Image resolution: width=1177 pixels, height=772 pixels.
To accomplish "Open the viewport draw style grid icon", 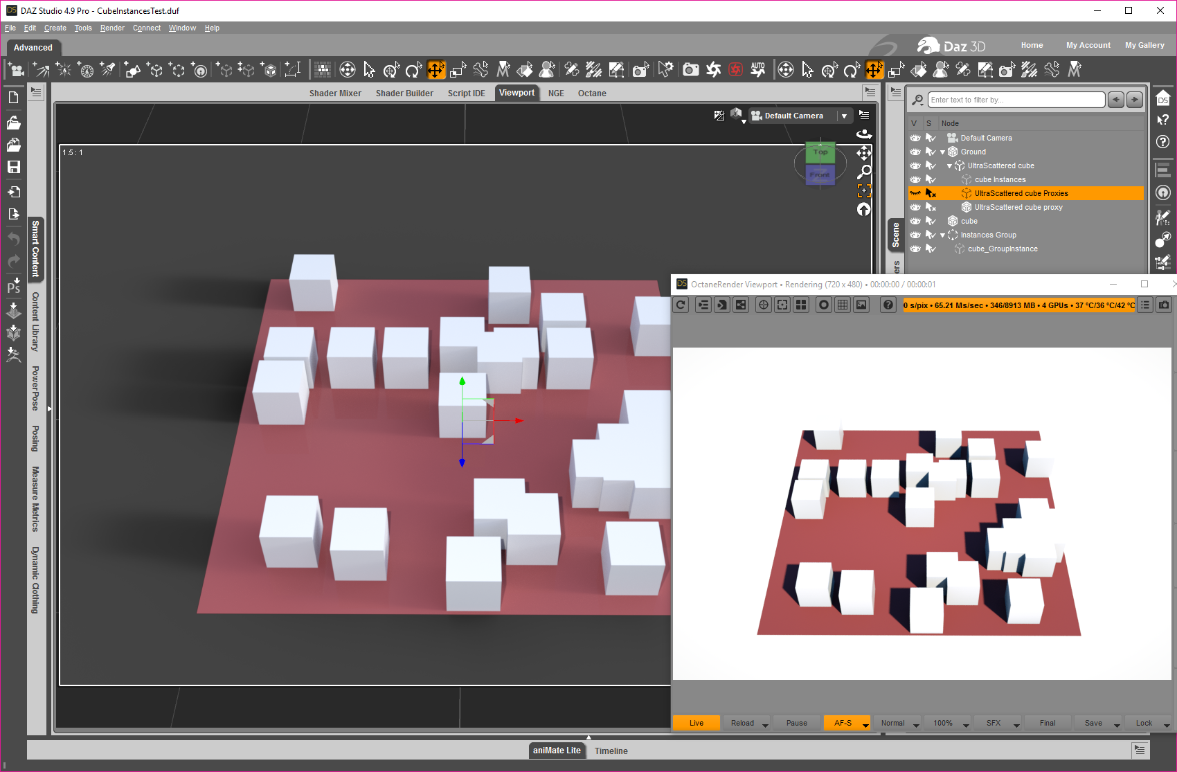I will [x=322, y=69].
